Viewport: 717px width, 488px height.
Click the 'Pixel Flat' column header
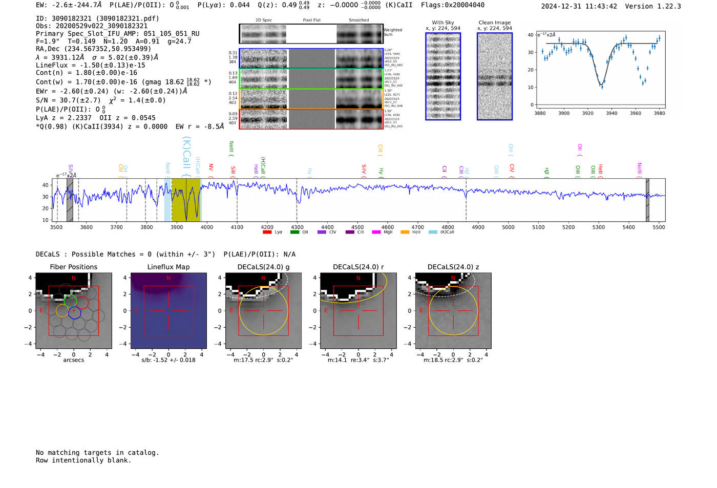[311, 20]
